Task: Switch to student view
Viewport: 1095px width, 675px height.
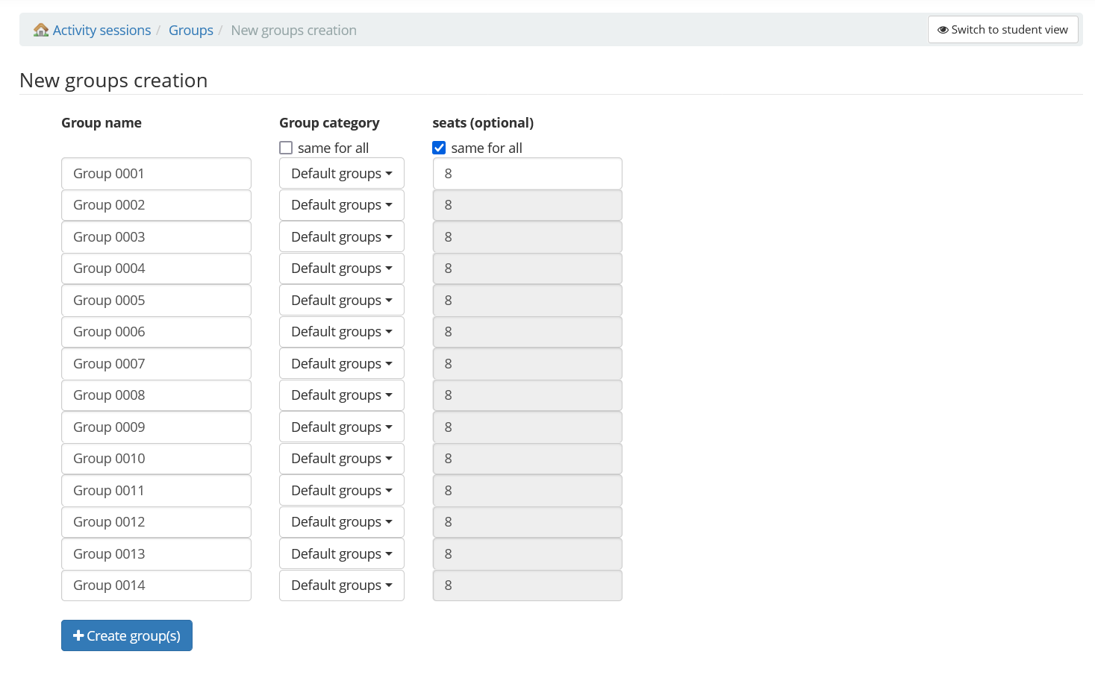Action: tap(1002, 30)
